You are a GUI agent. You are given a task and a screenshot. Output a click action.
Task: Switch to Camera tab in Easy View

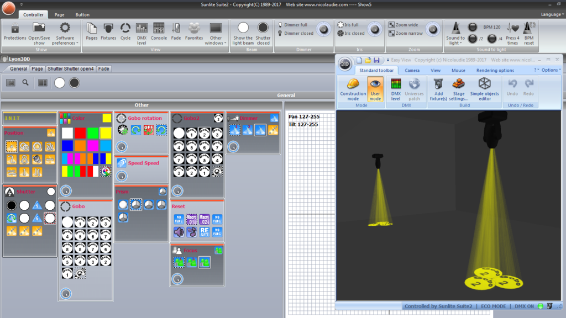(x=412, y=70)
